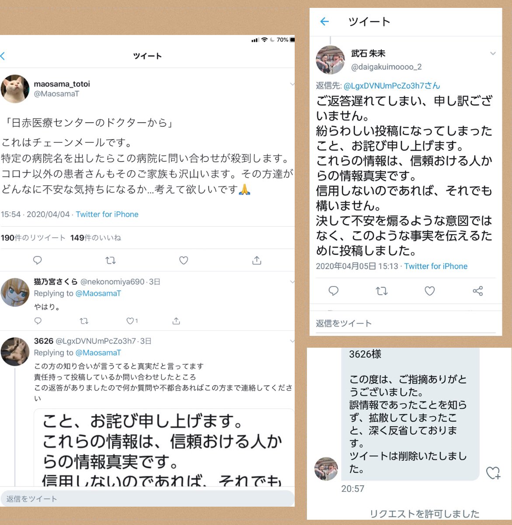
Task: Expand options chevron on 3626's reply
Action: pyautogui.click(x=292, y=341)
